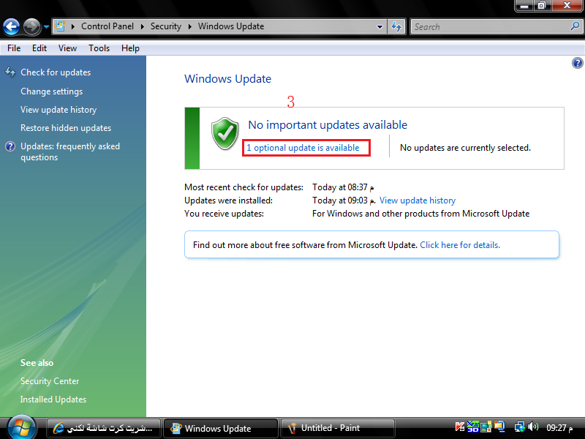Click the network connection tray icon

[x=519, y=427]
